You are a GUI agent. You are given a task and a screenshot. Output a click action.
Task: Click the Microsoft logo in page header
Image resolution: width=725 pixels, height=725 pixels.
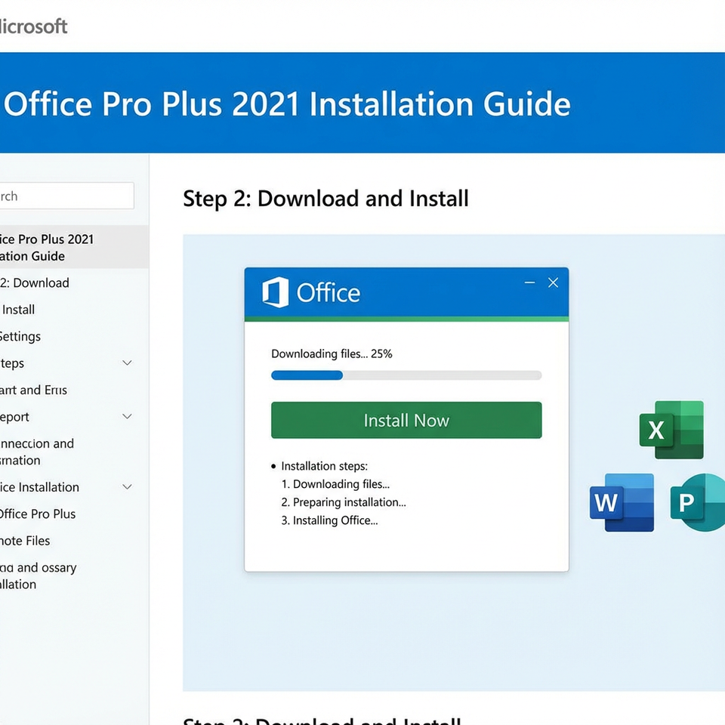pos(33,26)
